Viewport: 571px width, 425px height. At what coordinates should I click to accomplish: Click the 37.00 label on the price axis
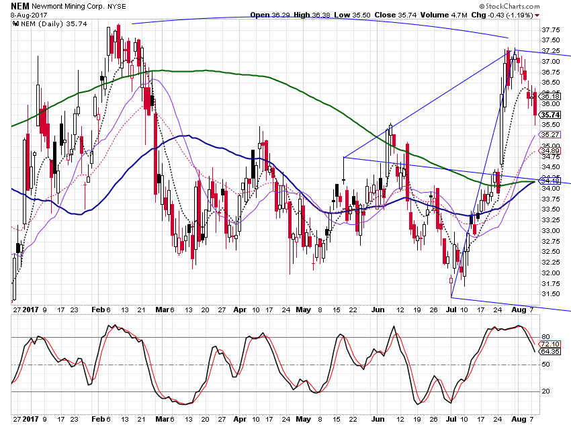point(551,62)
